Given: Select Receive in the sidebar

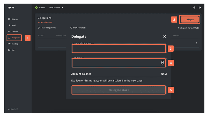Looking at the screenshot, I should [x=14, y=31].
